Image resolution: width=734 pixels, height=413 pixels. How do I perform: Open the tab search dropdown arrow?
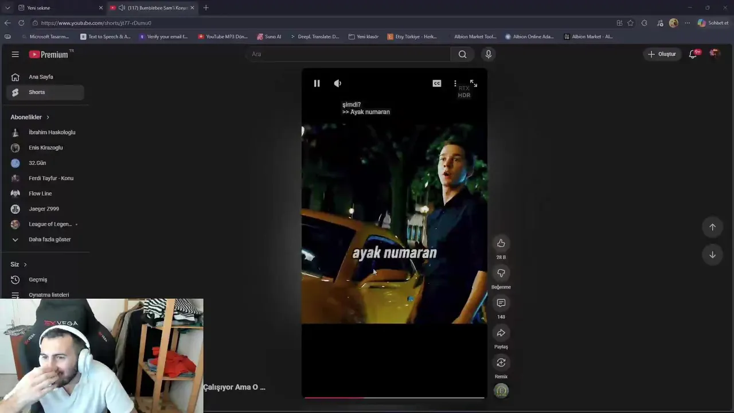tap(7, 7)
